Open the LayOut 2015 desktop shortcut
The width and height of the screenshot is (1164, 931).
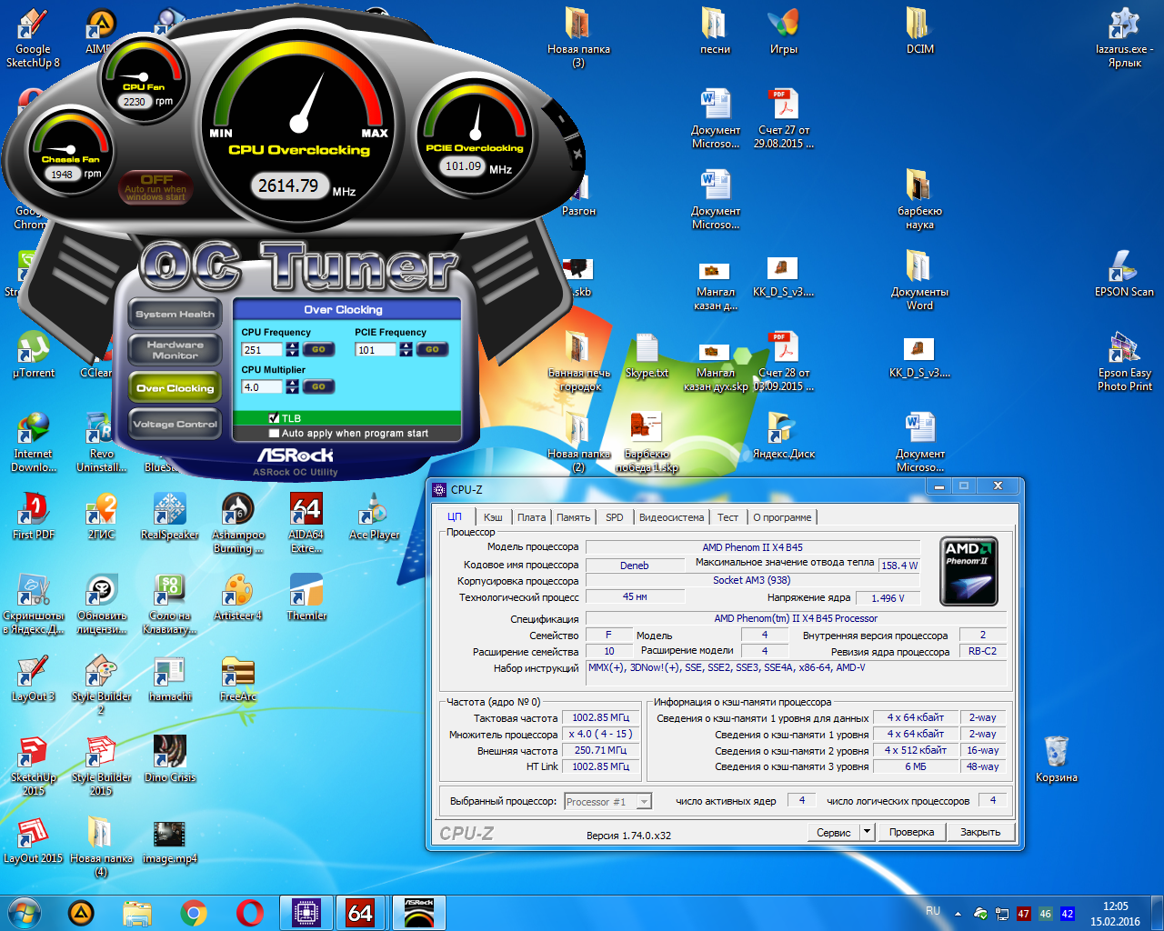tap(34, 841)
